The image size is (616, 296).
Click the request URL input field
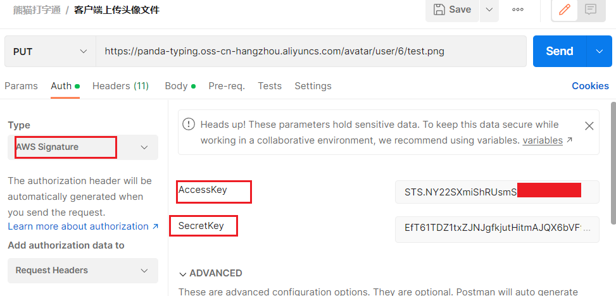310,51
